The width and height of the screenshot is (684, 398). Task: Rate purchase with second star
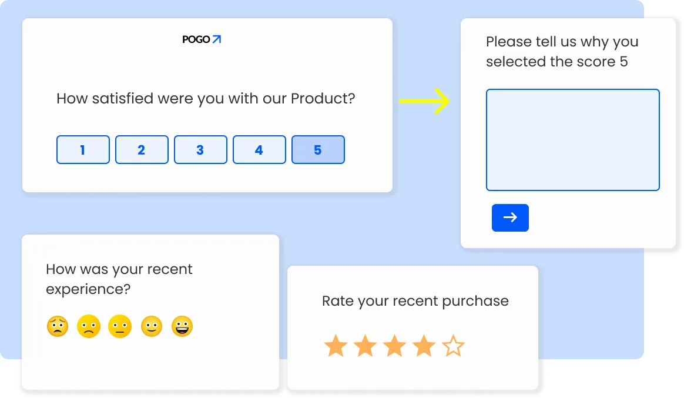[365, 346]
